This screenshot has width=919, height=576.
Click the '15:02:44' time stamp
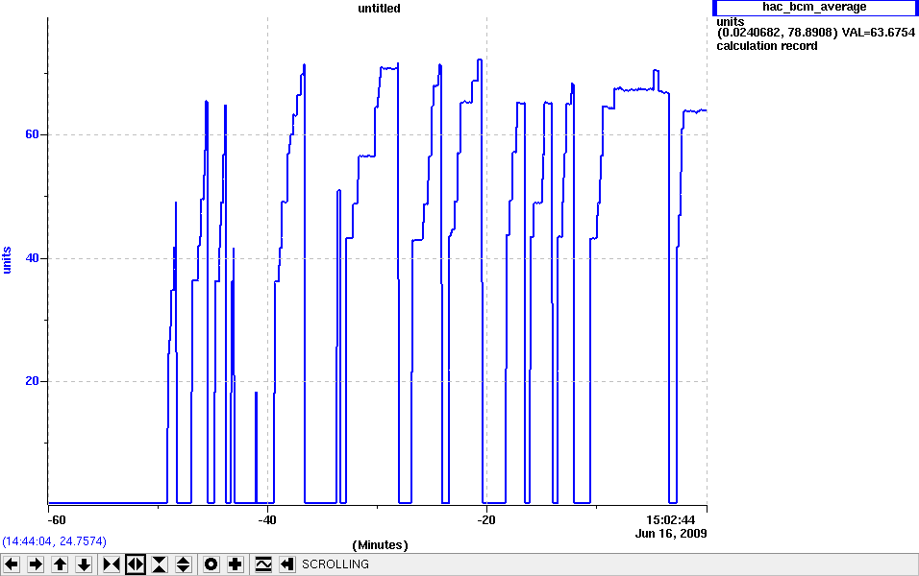[670, 520]
